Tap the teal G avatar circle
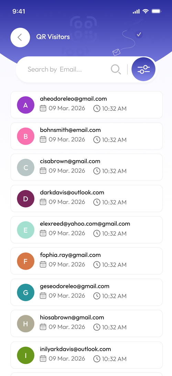This screenshot has height=376, width=172. pos(26,292)
